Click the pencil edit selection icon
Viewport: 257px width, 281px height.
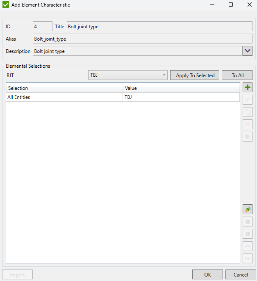tap(248, 100)
